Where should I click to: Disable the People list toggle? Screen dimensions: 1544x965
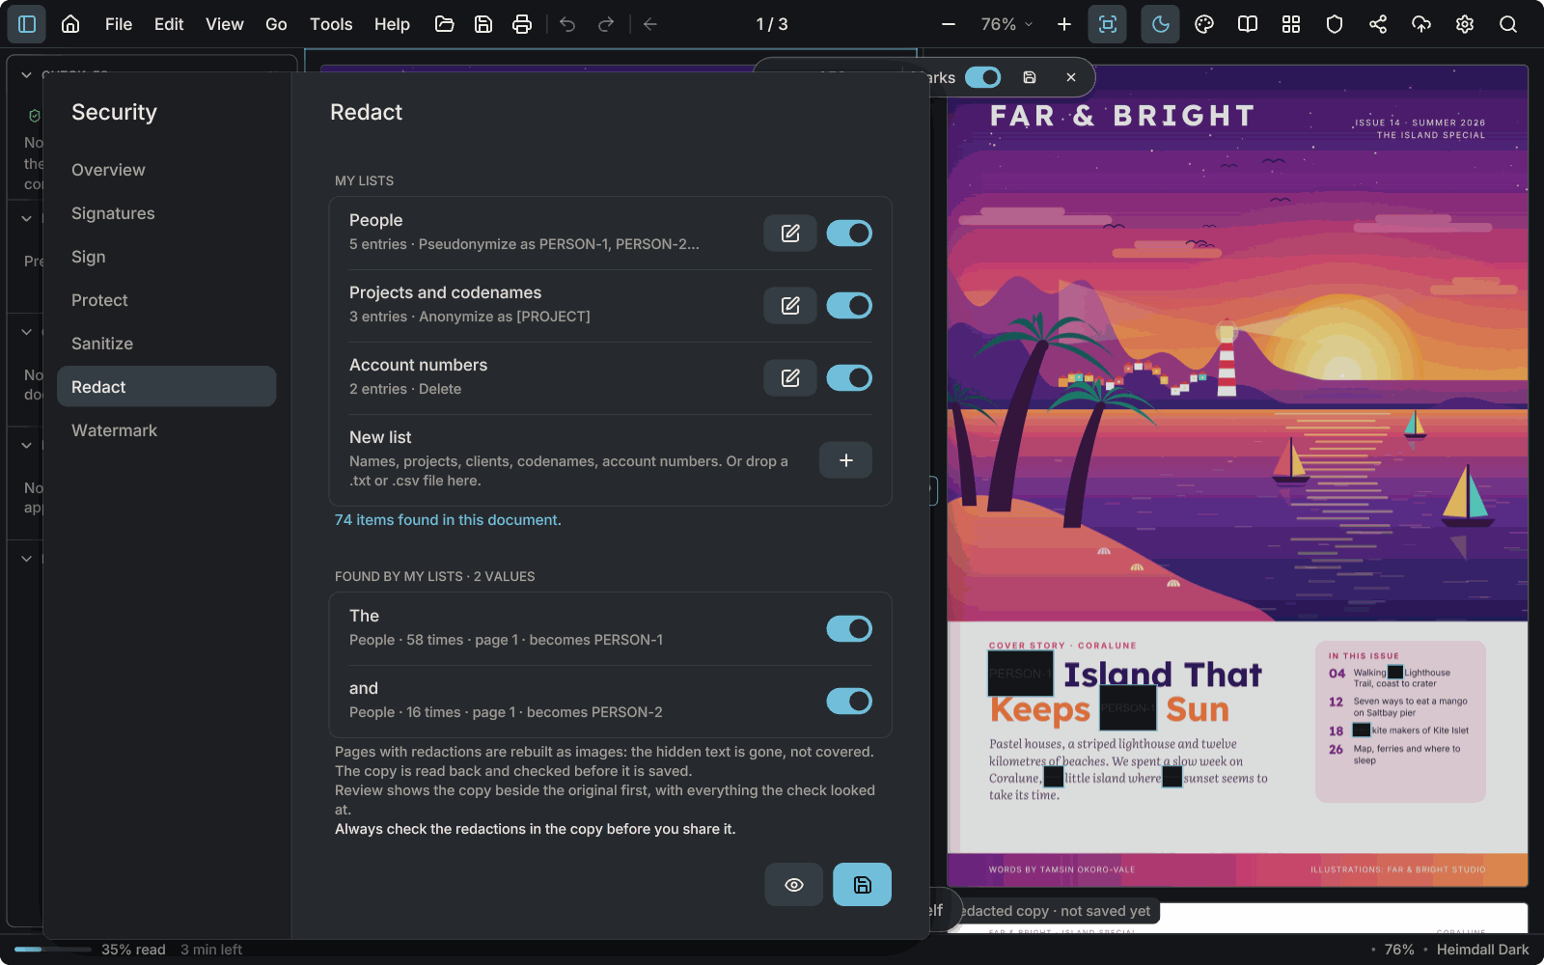[x=849, y=233]
